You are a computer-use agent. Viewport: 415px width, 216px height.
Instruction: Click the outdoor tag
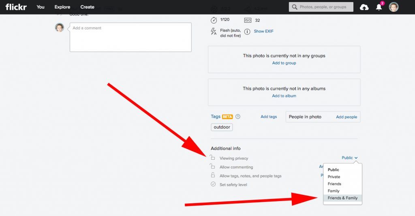pos(222,127)
